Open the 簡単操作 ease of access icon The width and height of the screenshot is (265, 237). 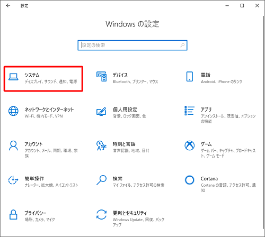pos(13,180)
